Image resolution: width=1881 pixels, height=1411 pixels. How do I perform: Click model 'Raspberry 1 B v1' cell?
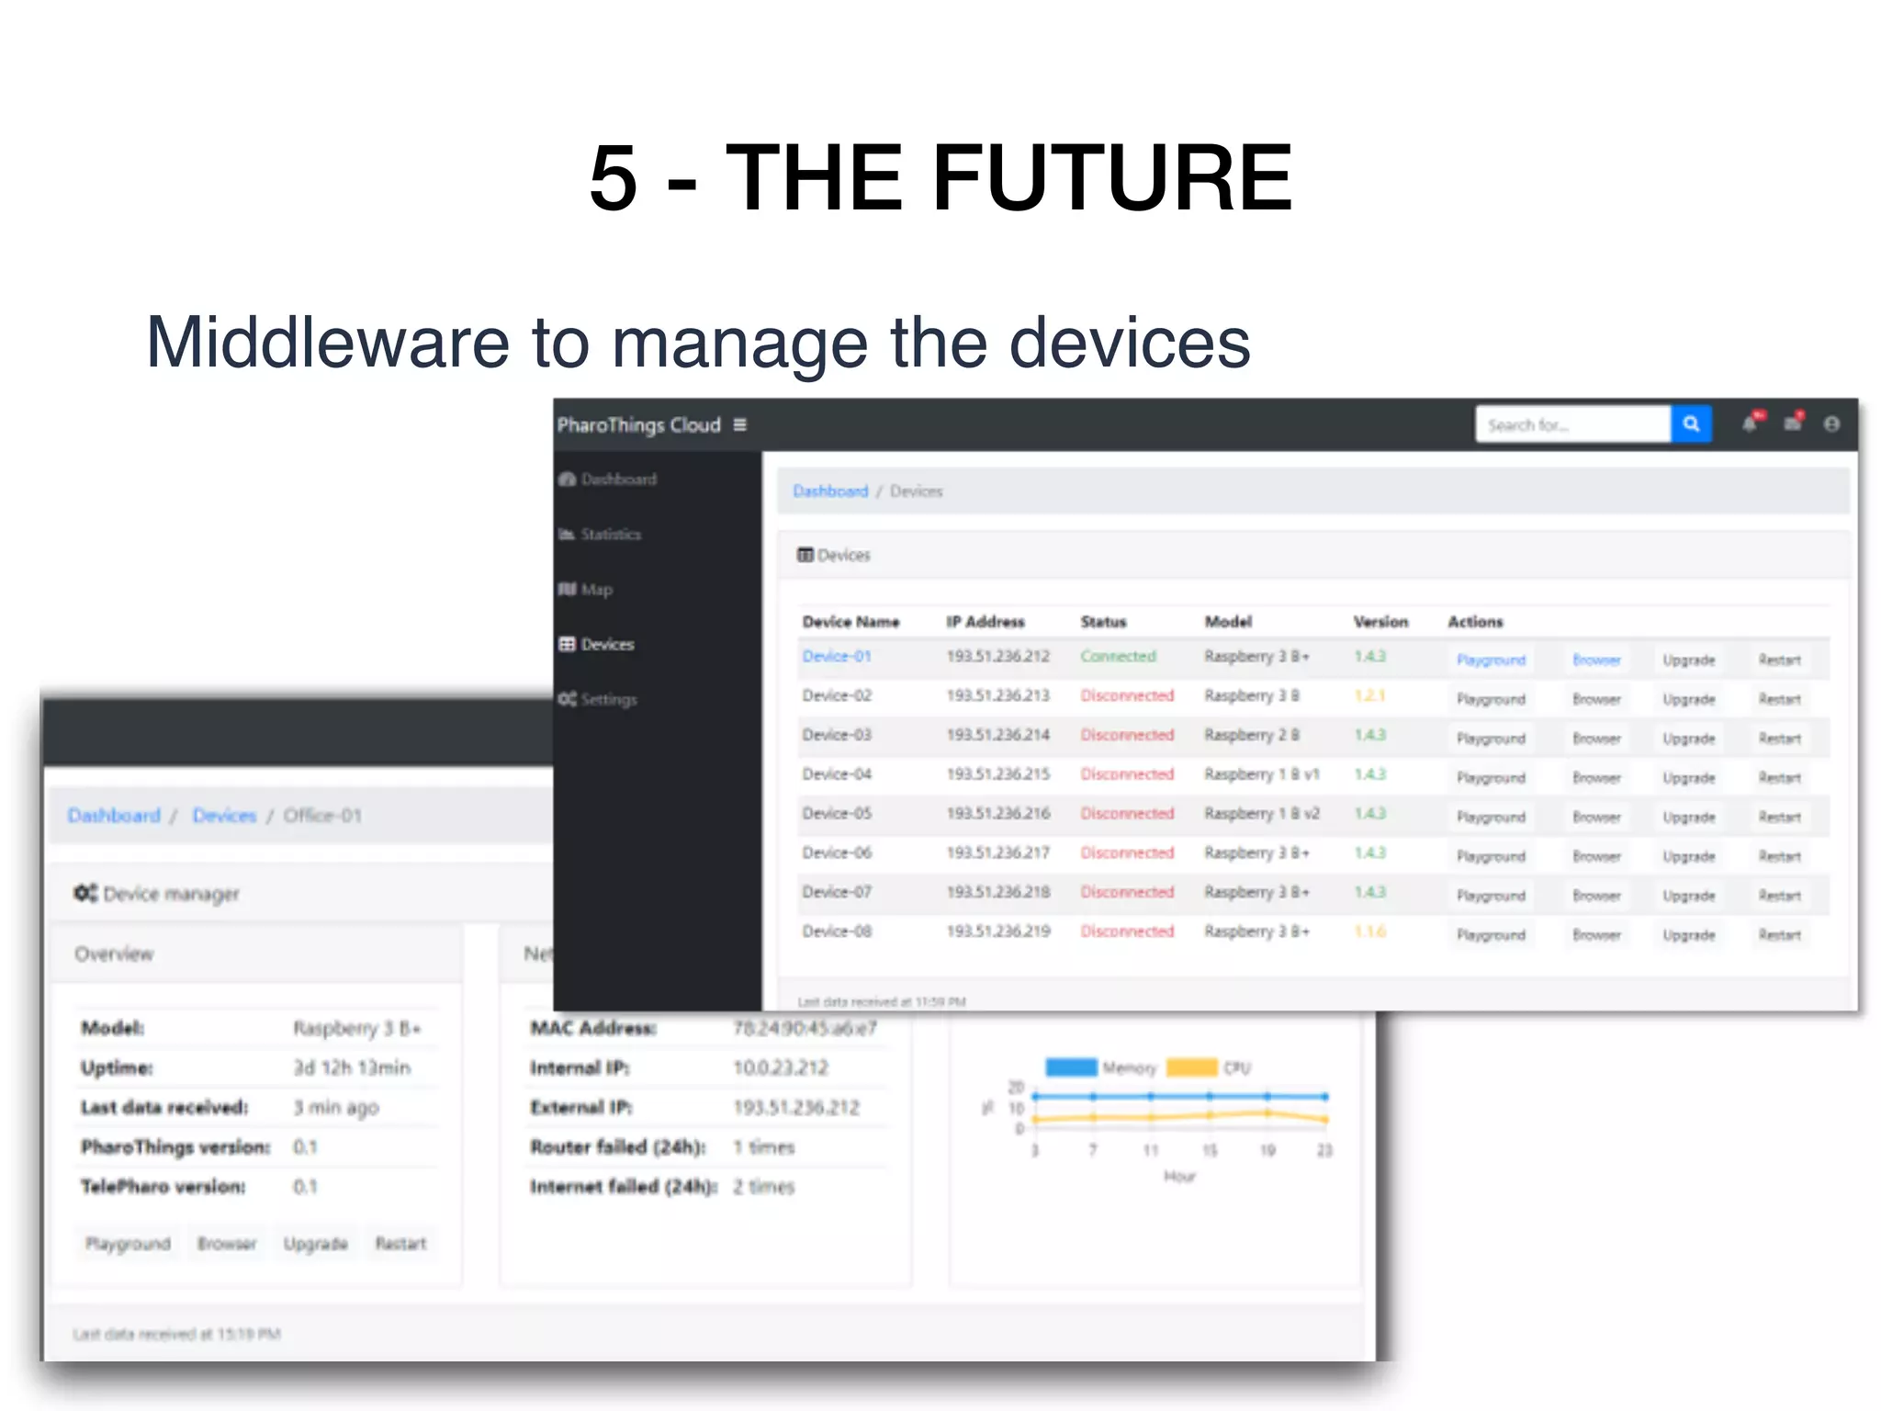coord(1262,774)
